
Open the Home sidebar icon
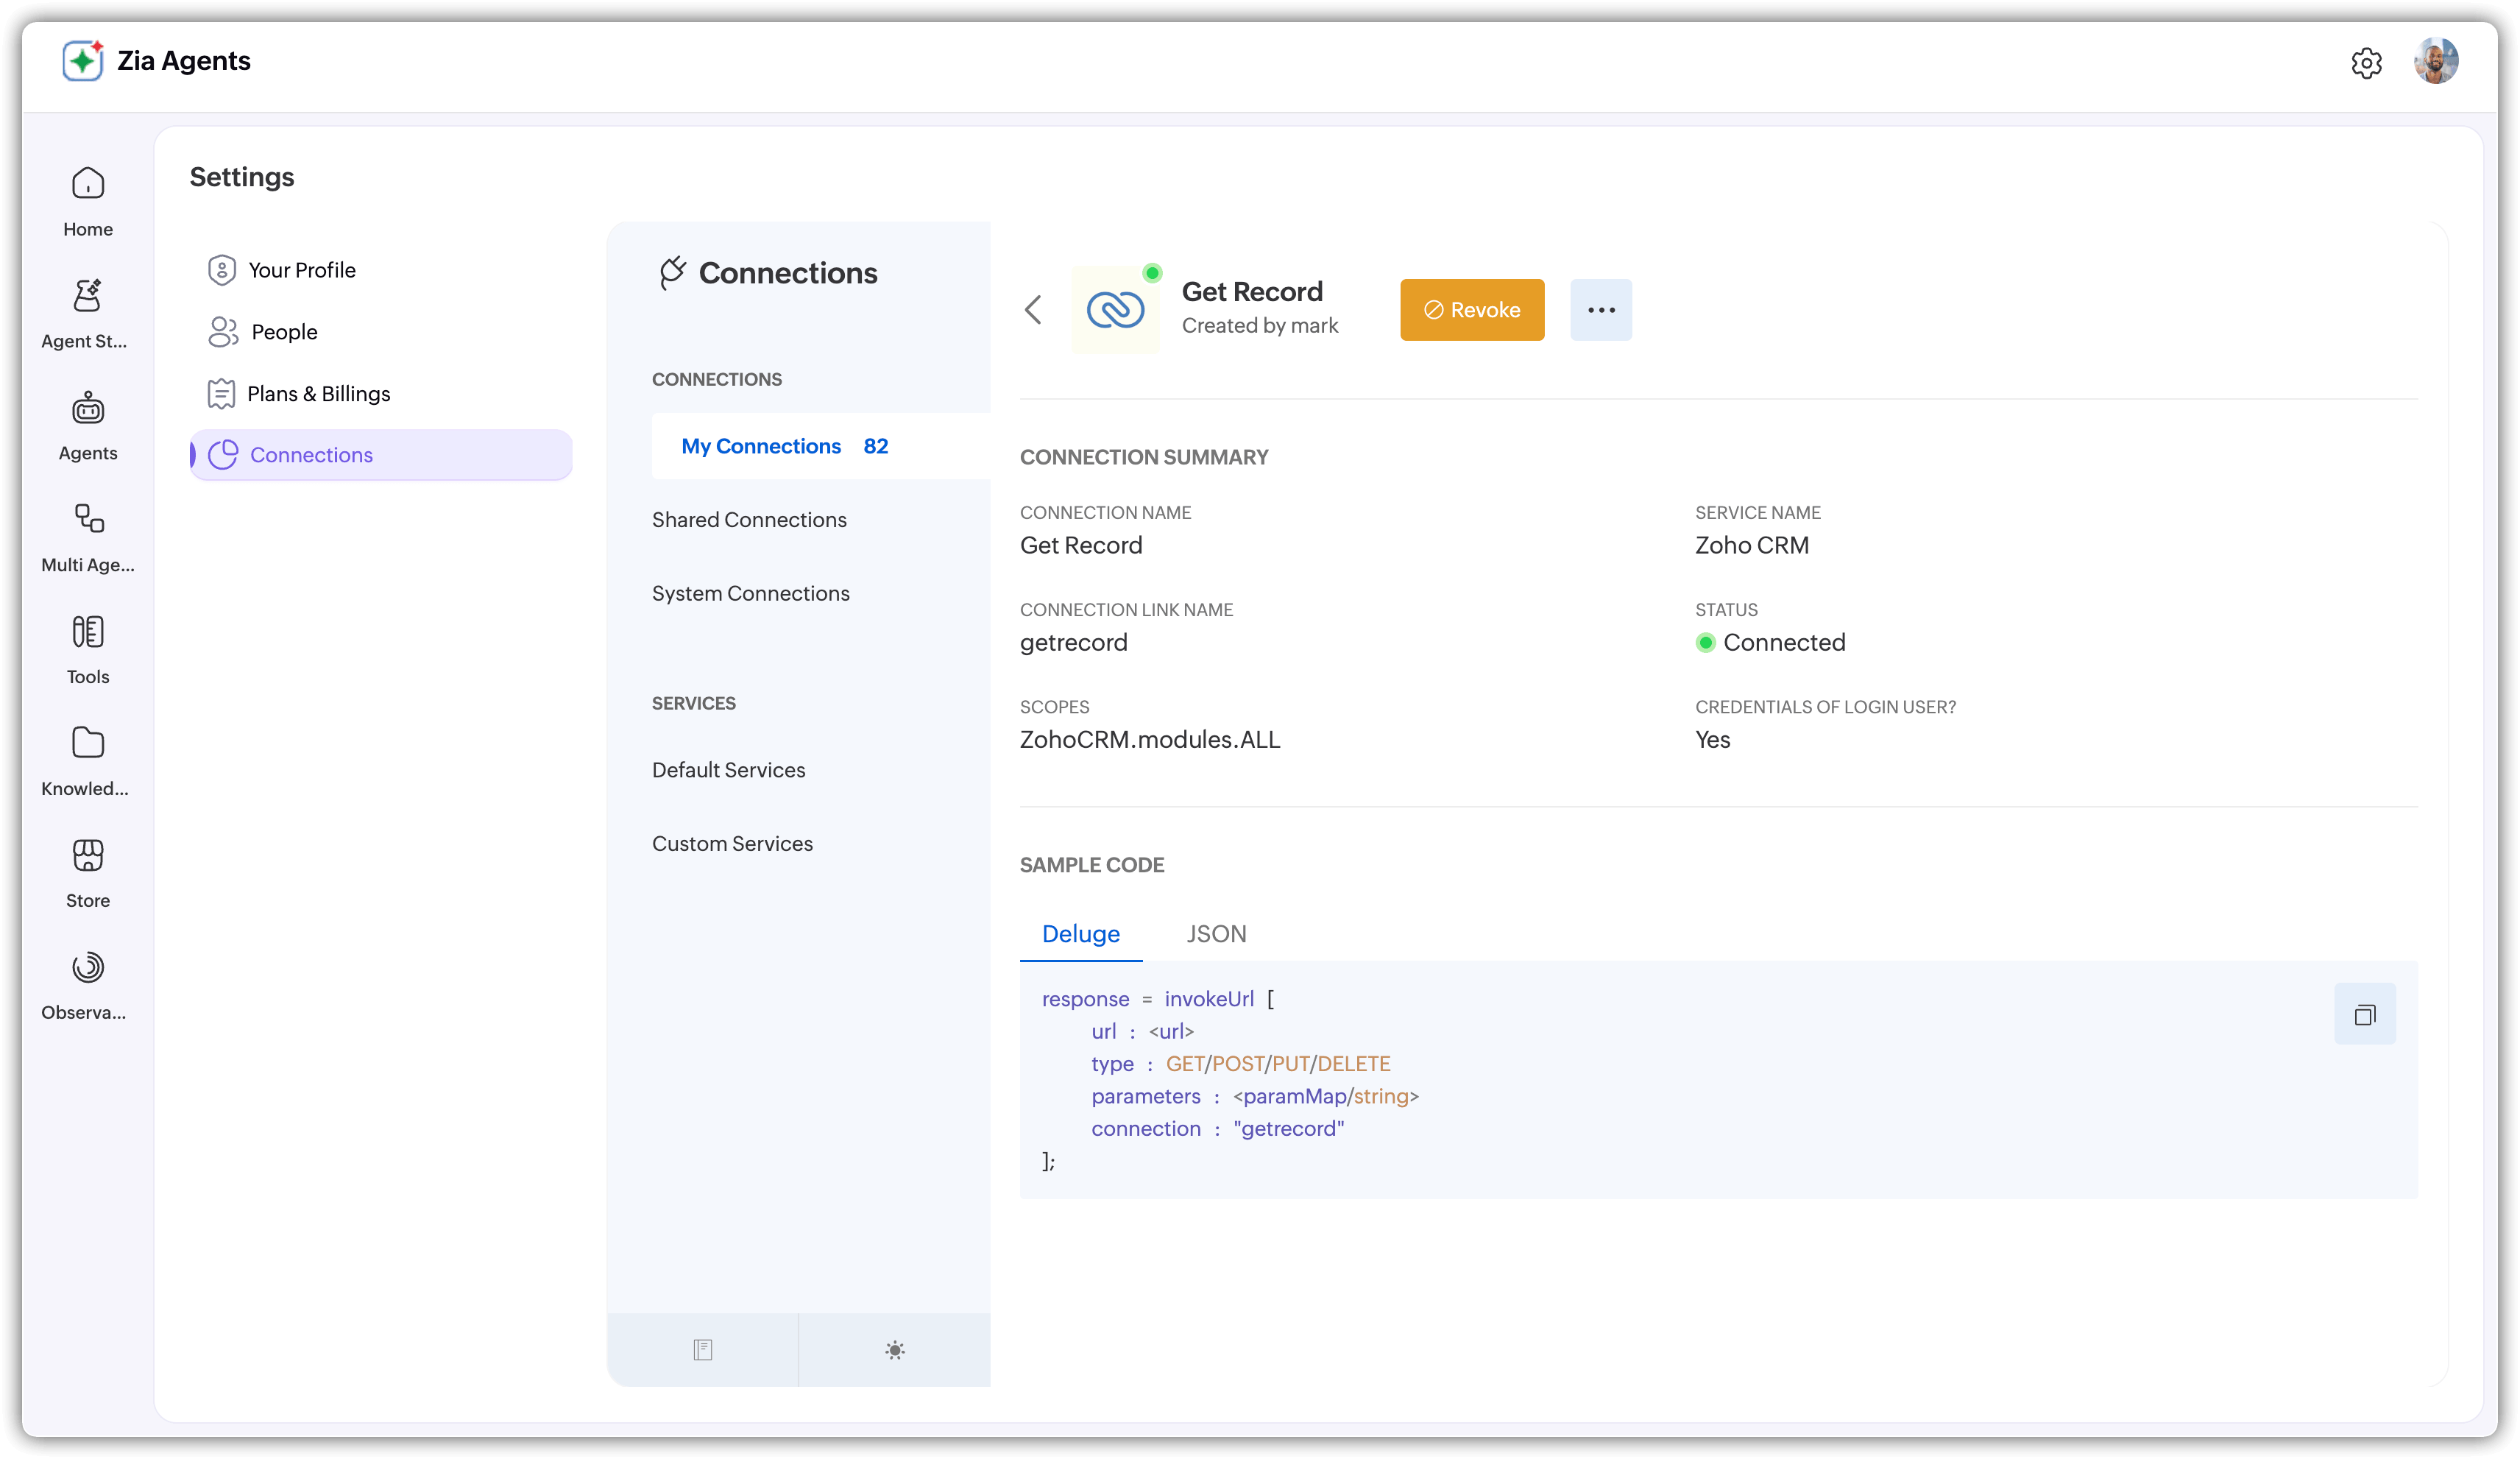click(x=88, y=200)
